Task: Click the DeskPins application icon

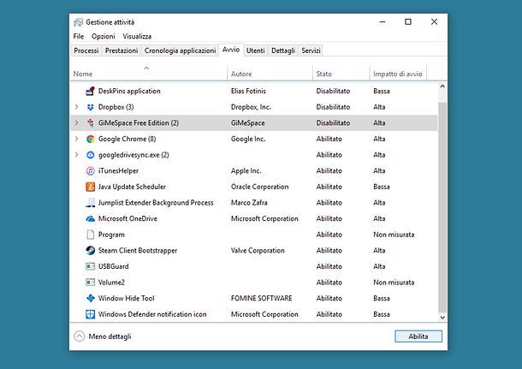Action: pyautogui.click(x=90, y=91)
